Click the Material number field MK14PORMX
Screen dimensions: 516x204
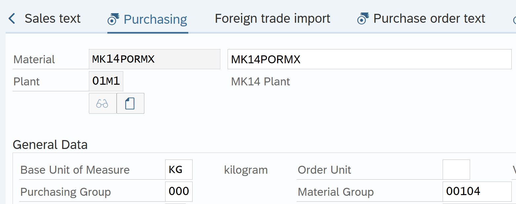click(154, 59)
